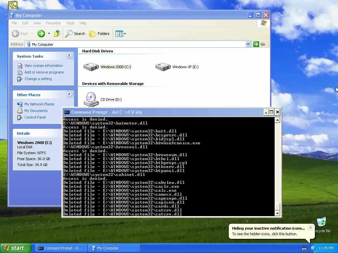
Task: Click the Free Space: 36.0 GB detail
Action: pos(34,159)
